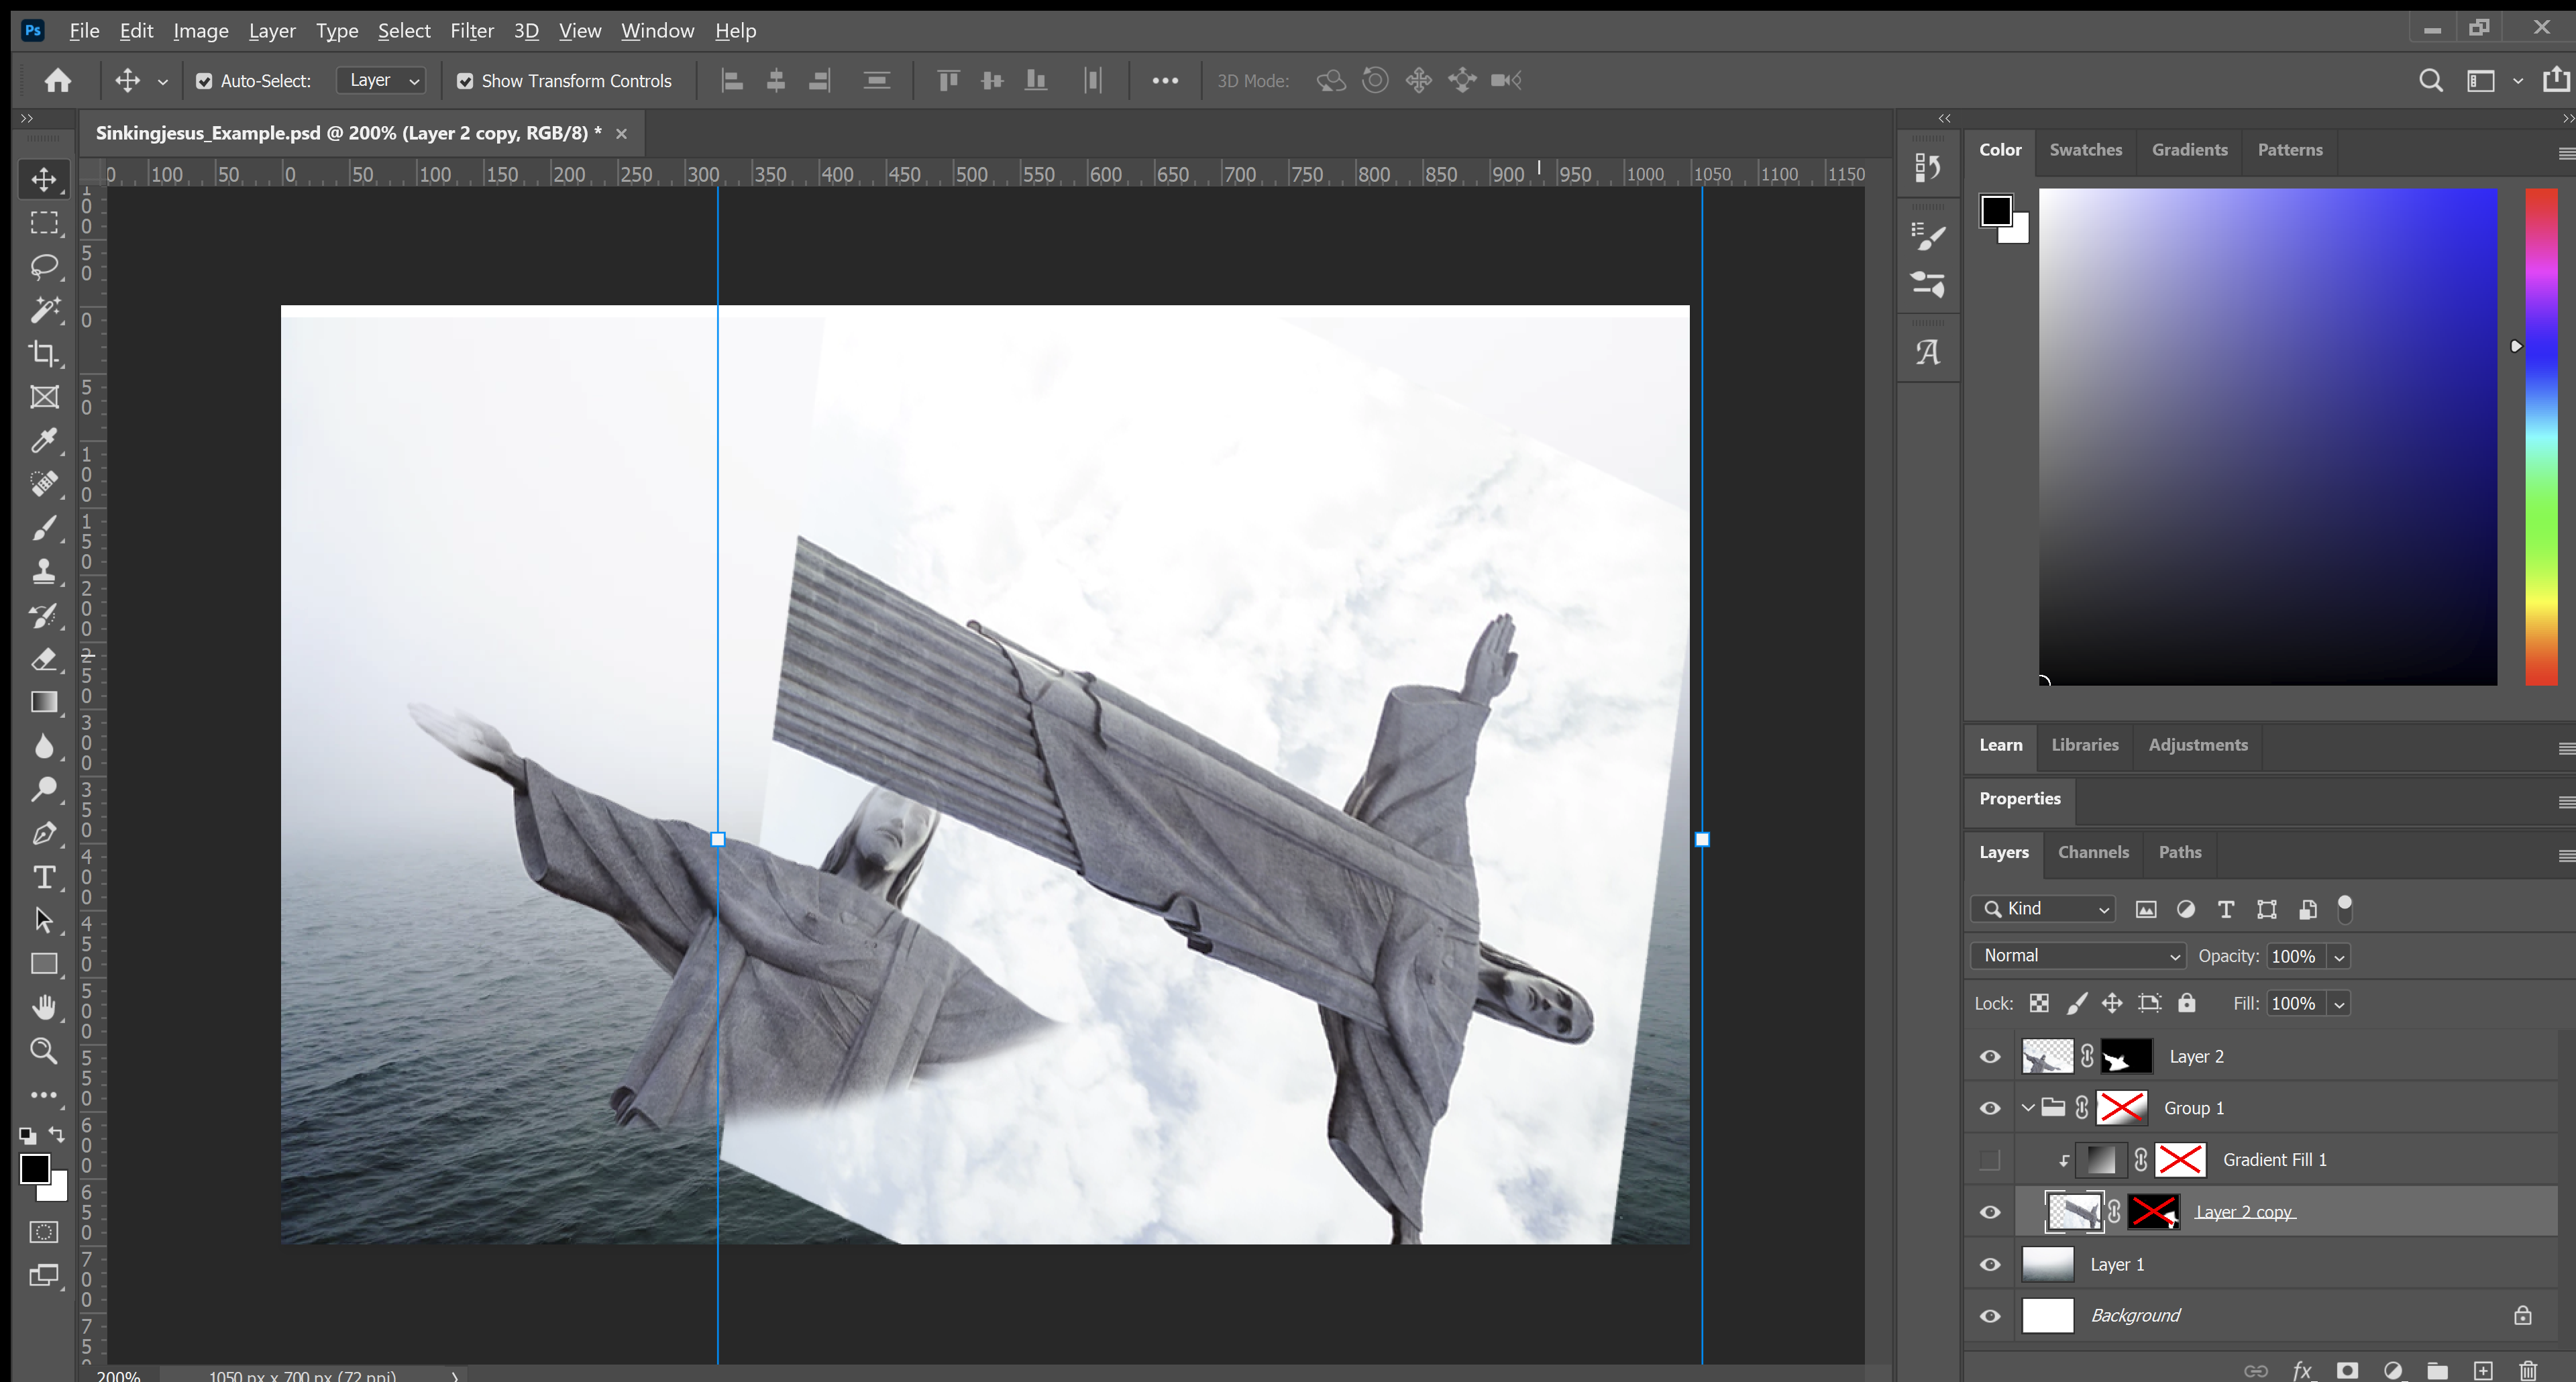
Task: Open the Select menu
Action: 404,31
